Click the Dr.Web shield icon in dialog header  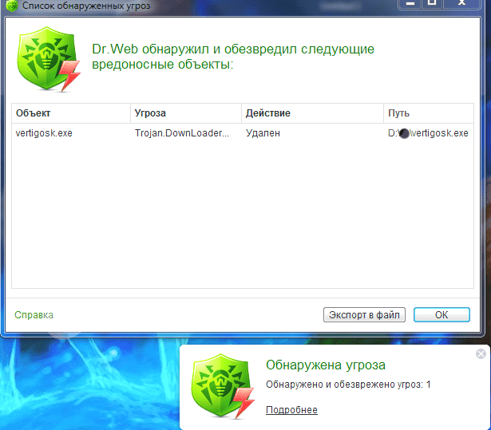point(49,59)
